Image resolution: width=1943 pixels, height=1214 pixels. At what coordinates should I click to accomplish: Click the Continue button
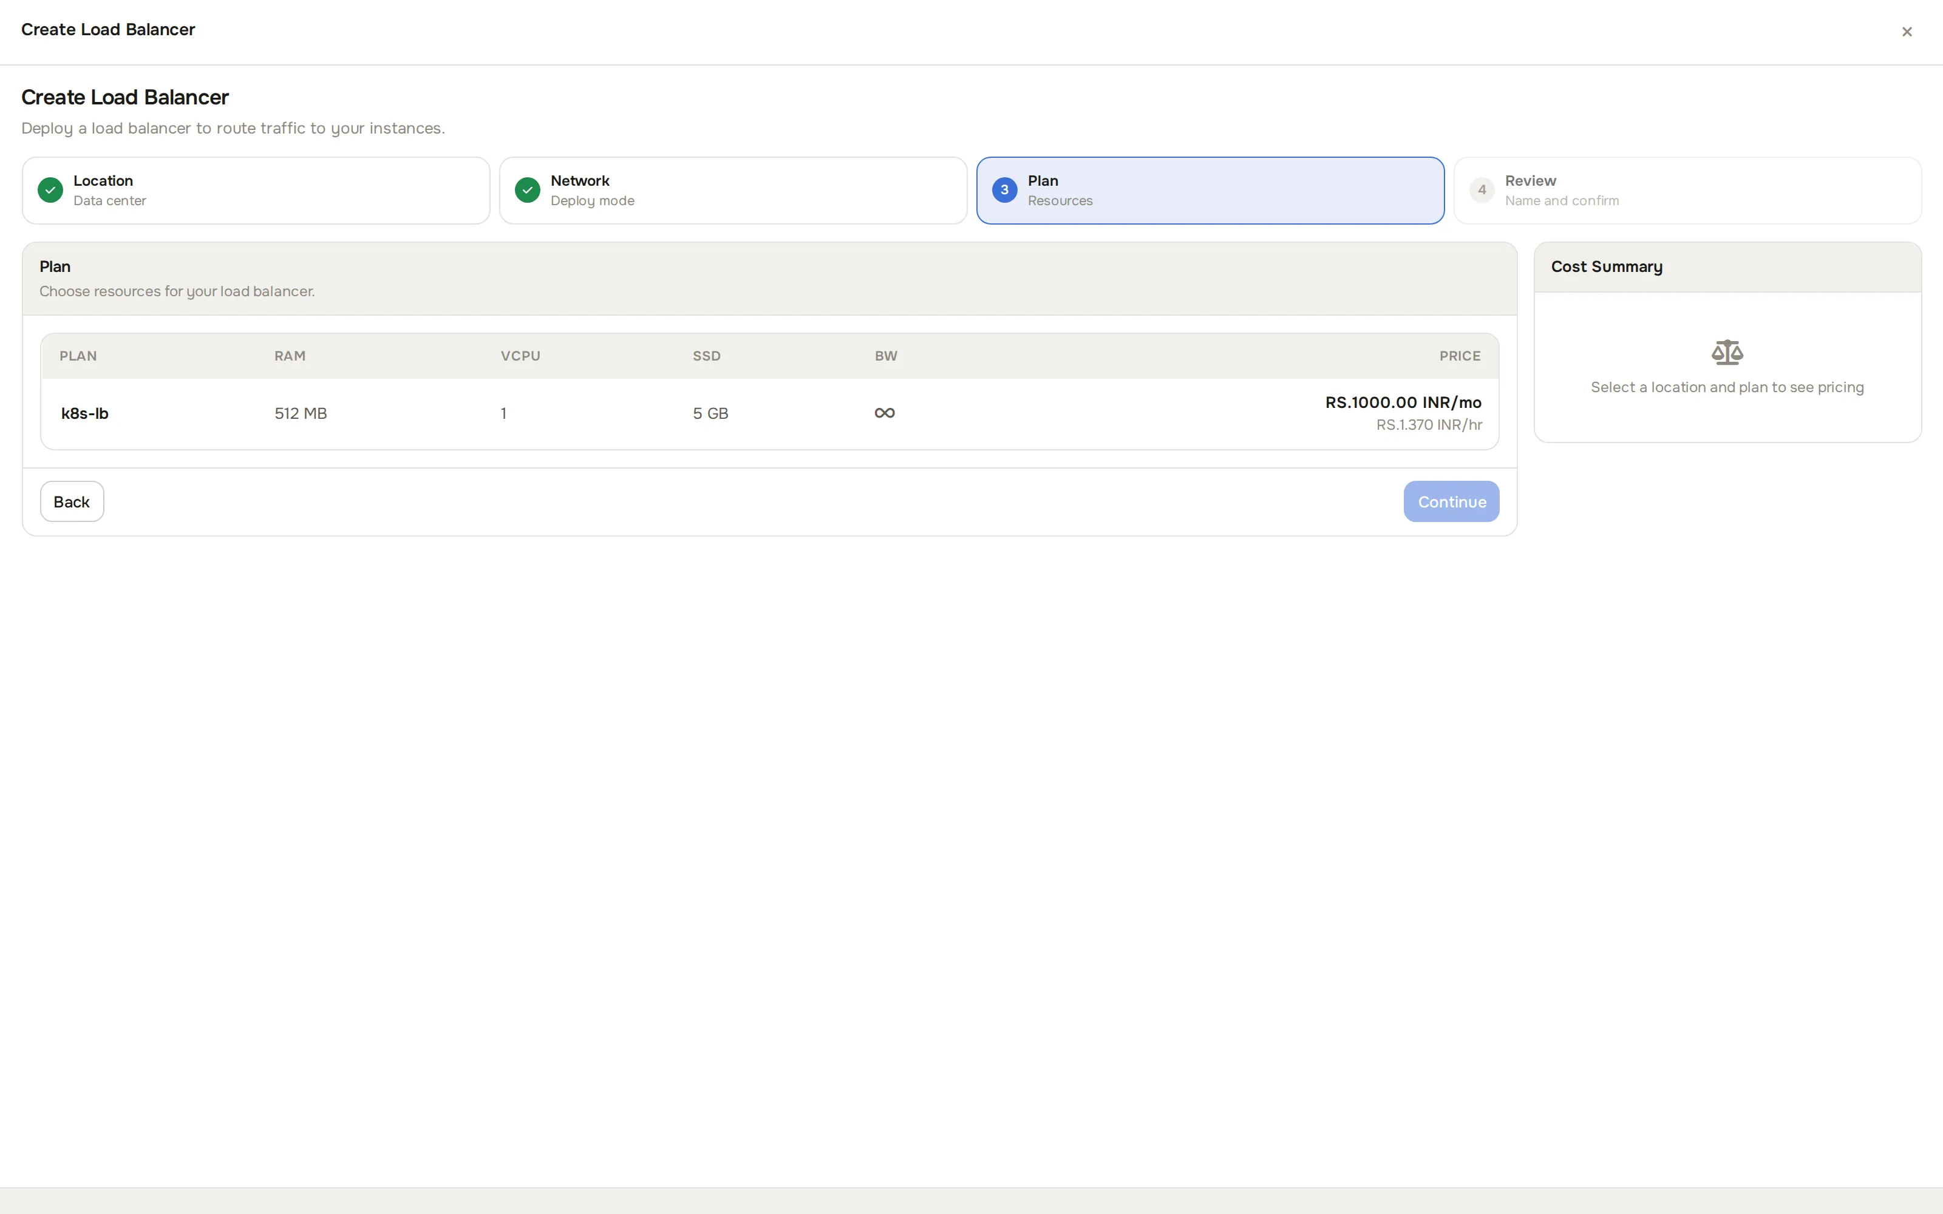coord(1451,502)
